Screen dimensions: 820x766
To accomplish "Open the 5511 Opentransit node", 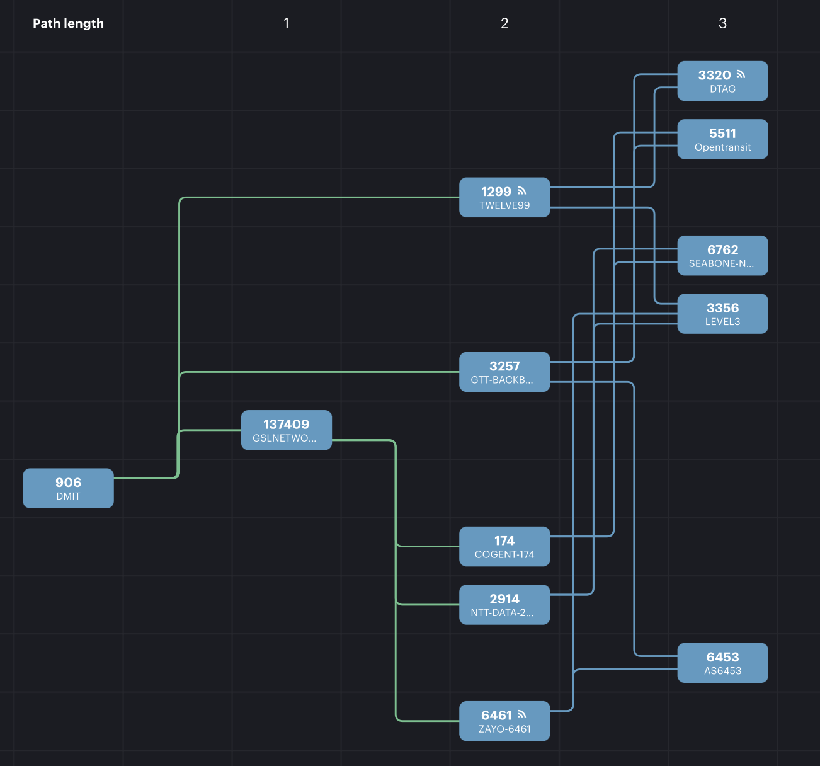I will (x=722, y=139).
